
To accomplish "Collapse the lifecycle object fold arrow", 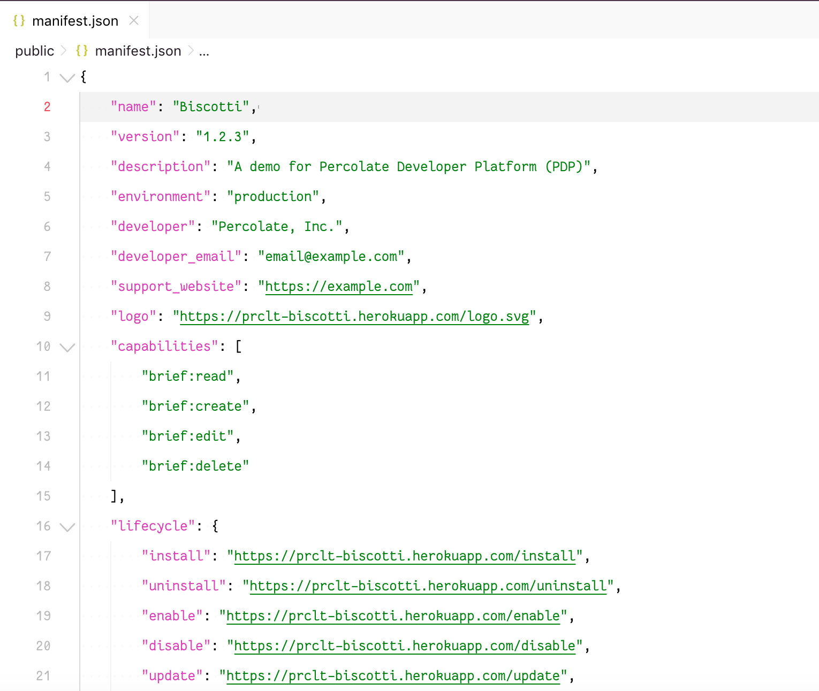I will [x=67, y=527].
